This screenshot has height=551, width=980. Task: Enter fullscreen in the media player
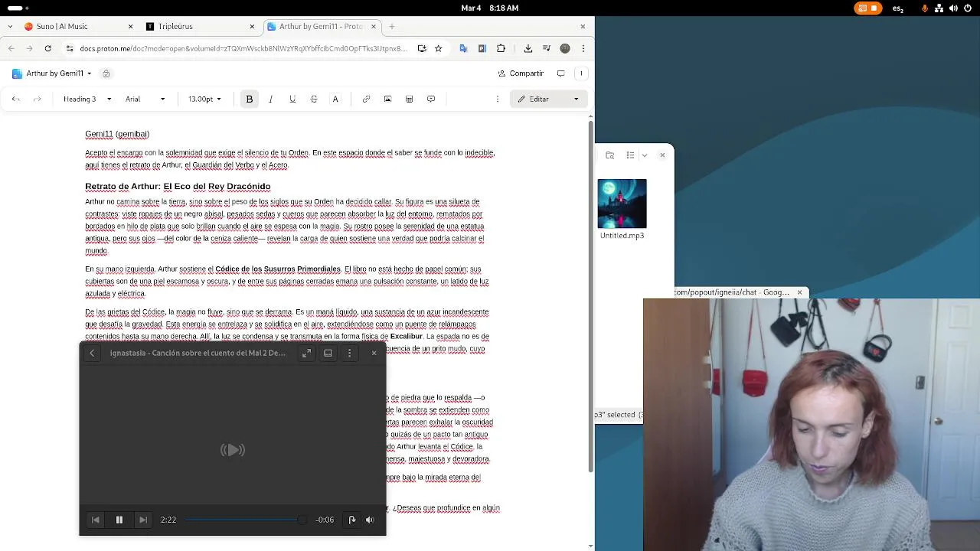[306, 353]
